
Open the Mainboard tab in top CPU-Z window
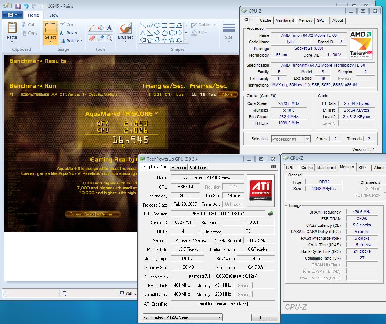pos(285,20)
